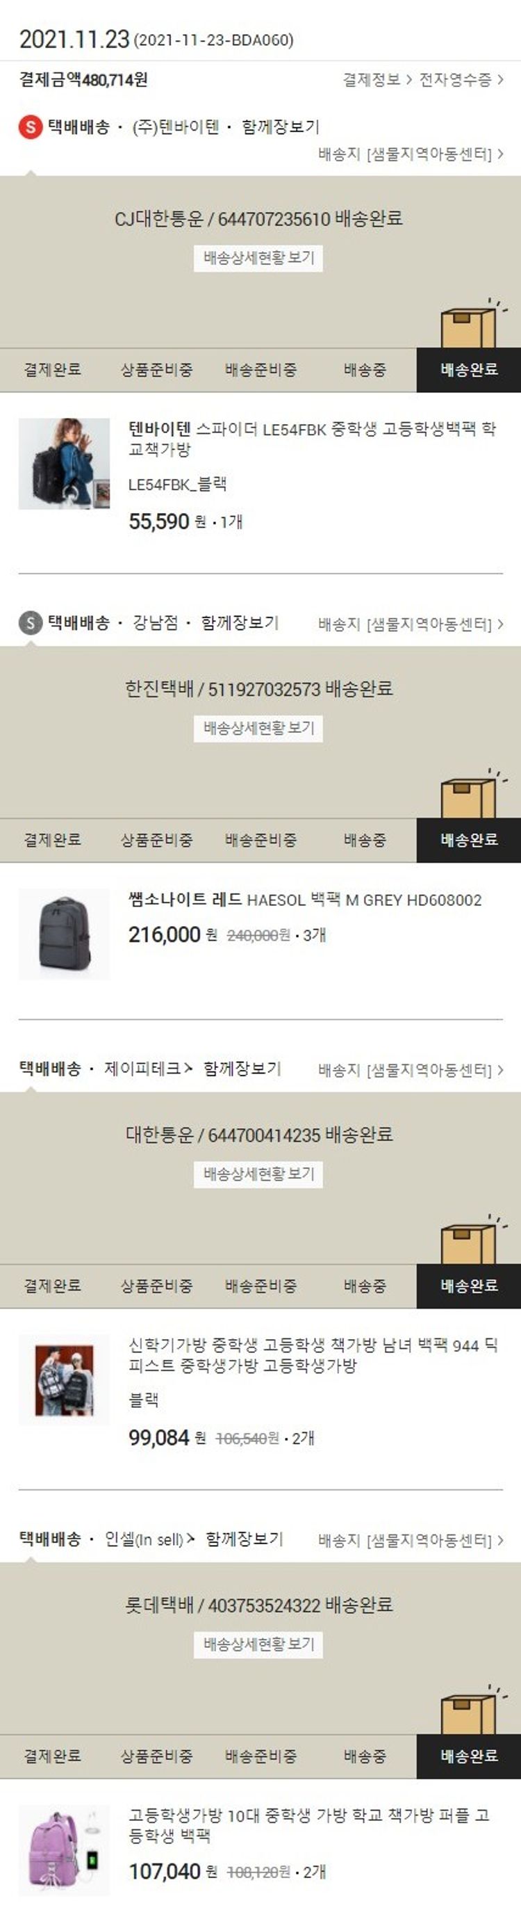521x1919 pixels.
Task: Click 함께장보기 next to 강남점
Action: pyautogui.click(x=240, y=623)
